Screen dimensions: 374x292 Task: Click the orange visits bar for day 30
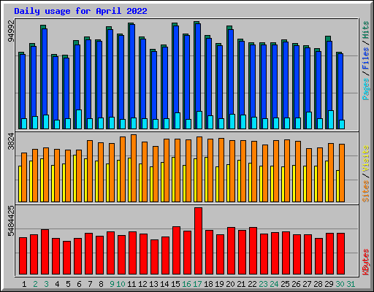point(342,173)
